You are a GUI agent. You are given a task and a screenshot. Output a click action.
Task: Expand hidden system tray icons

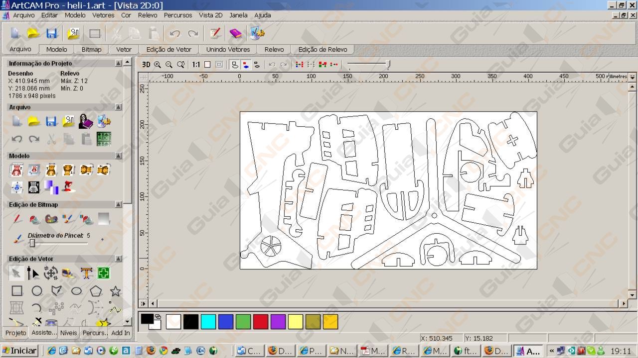tap(552, 351)
